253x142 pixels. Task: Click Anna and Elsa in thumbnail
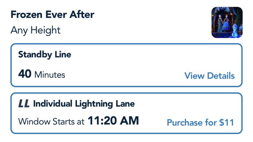click(224, 23)
